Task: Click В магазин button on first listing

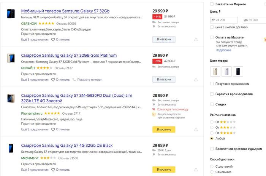Action: (x=164, y=39)
